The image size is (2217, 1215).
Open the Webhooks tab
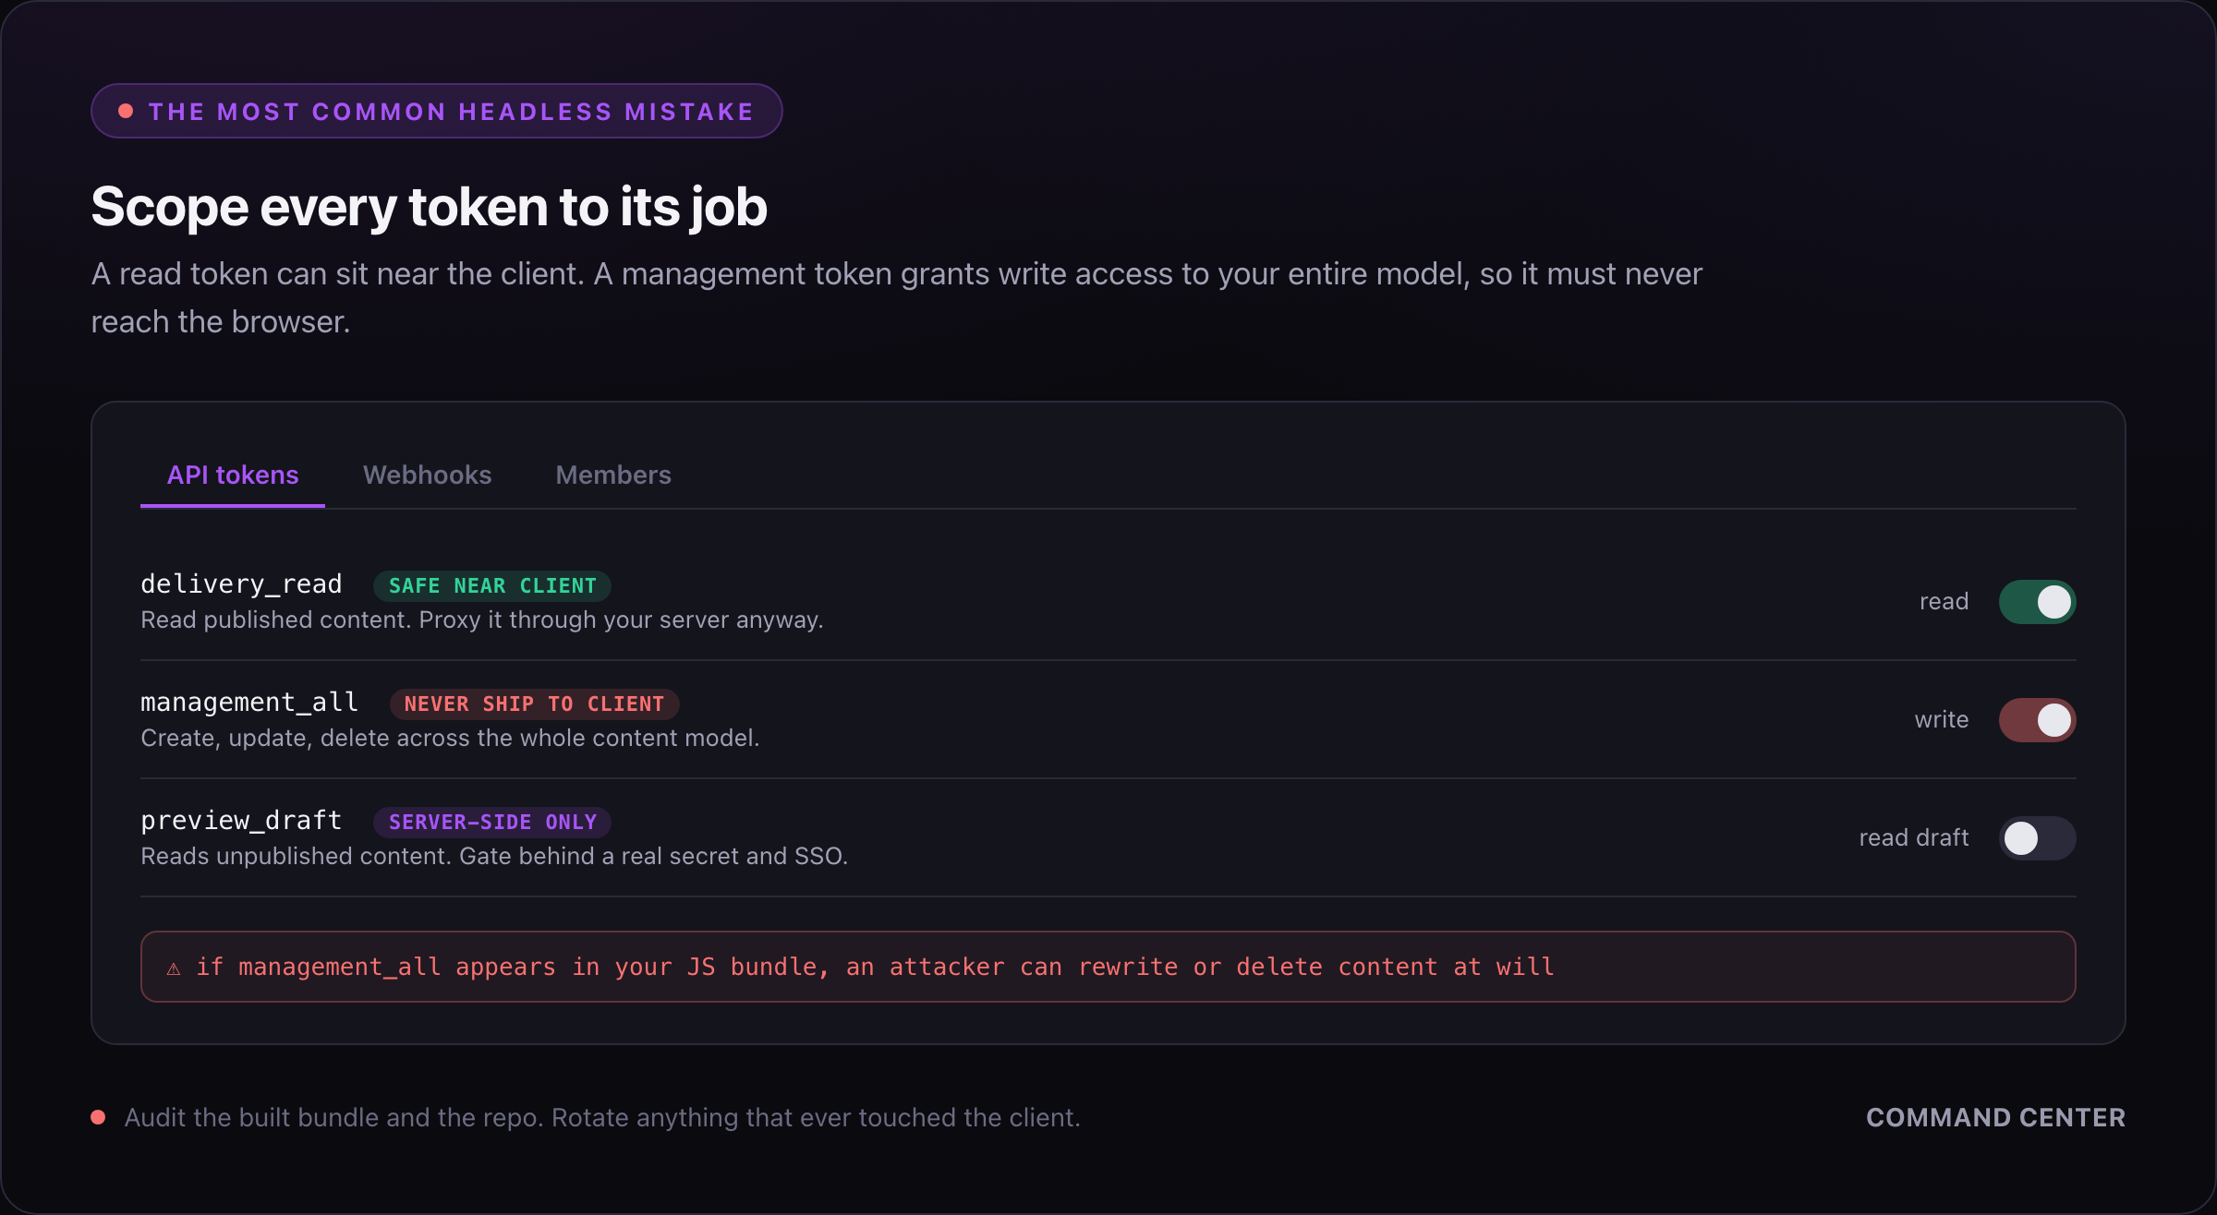tap(427, 475)
